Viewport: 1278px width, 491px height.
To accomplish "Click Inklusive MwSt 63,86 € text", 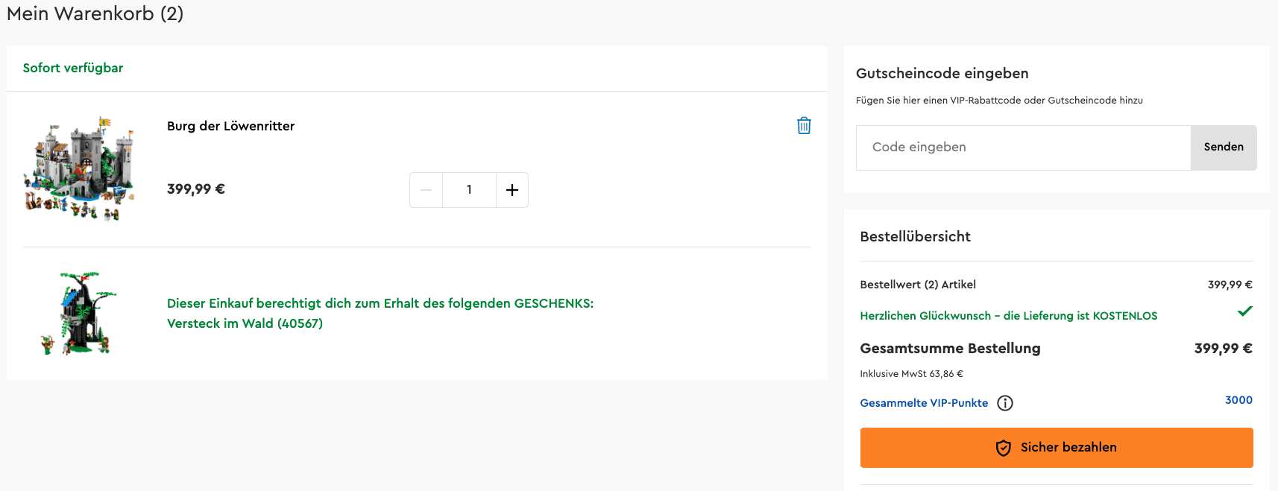I will (911, 374).
